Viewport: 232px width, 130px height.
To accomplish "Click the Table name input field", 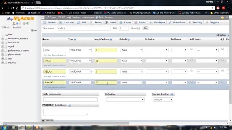I will pyautogui.click(x=84, y=28).
